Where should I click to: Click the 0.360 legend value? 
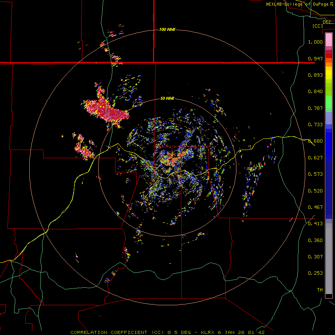click(x=315, y=240)
